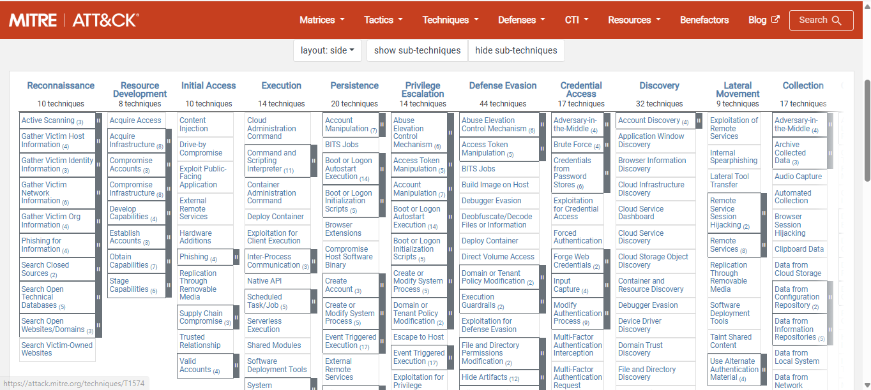The image size is (871, 390).
Task: Open the Collection tactic heading
Action: coord(803,85)
